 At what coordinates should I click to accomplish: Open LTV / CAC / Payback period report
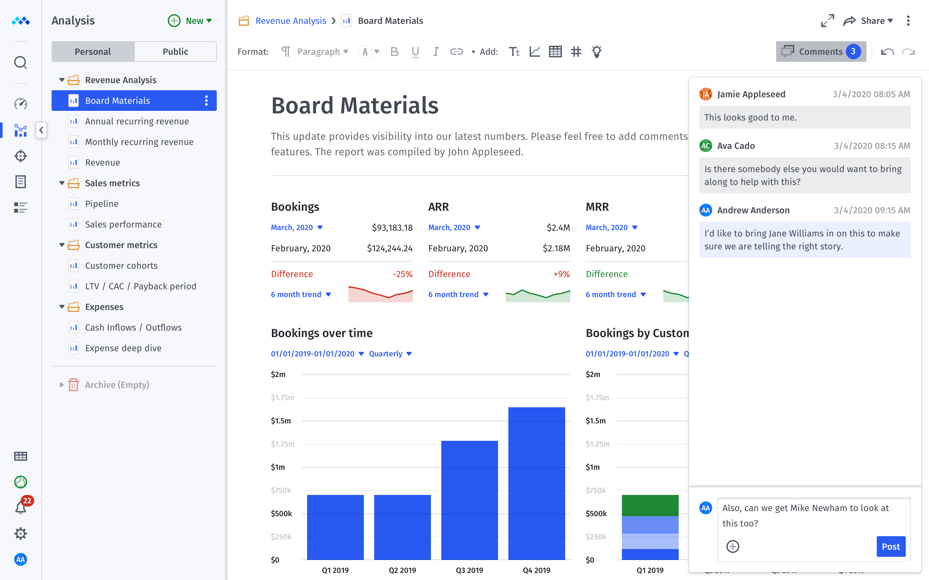coord(134,286)
